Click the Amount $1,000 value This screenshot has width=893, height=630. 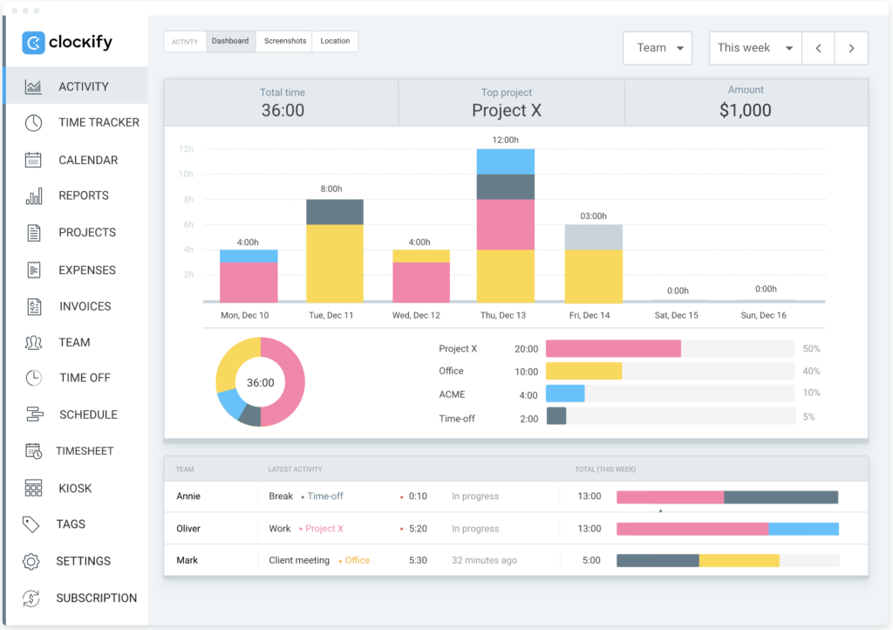745,111
